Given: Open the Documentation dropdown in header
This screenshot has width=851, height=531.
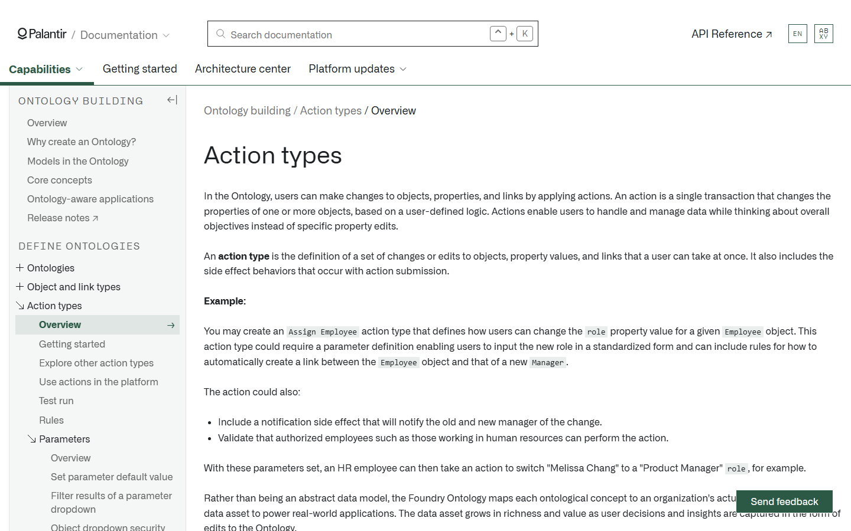Looking at the screenshot, I should 125,35.
